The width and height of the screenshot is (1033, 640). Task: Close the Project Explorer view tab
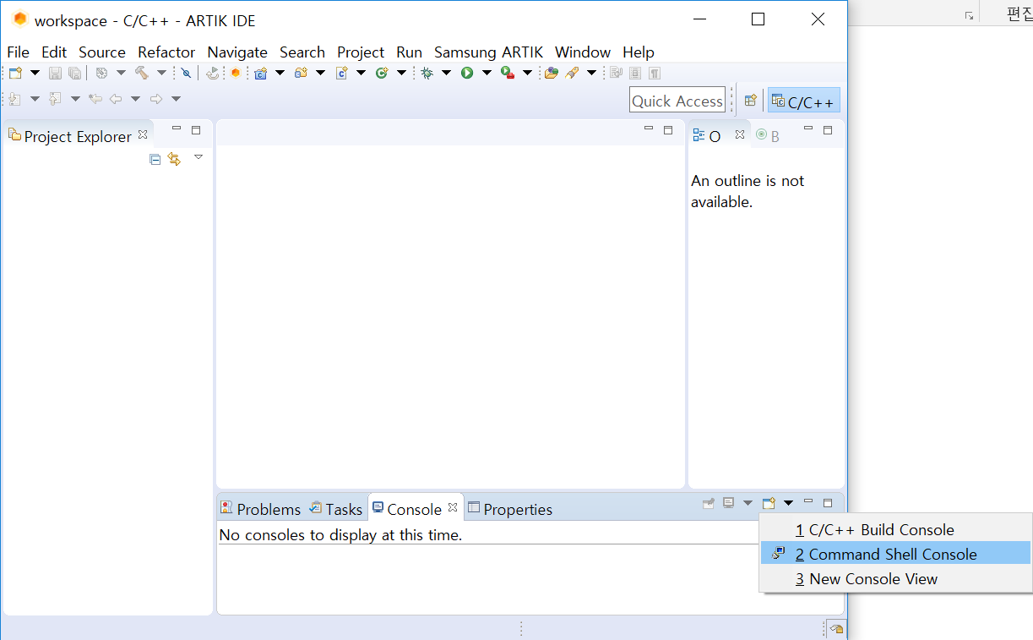click(x=143, y=134)
